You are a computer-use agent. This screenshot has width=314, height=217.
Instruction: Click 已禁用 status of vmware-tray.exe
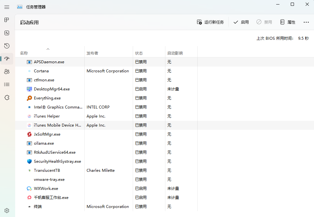pos(141,179)
